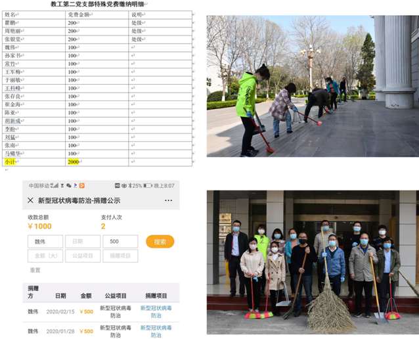
Task: Tap the battery icon in the phone status bar
Action: (x=148, y=186)
